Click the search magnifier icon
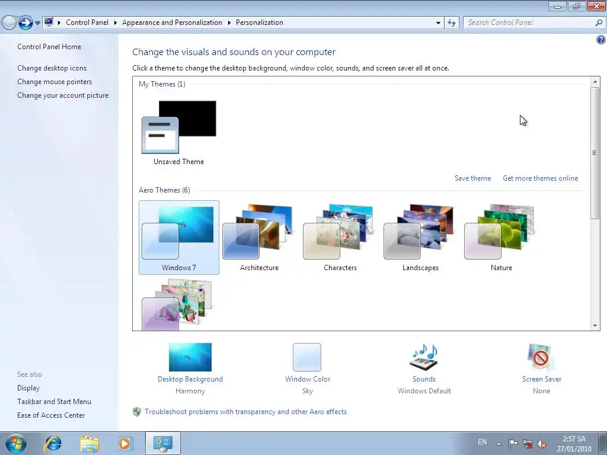This screenshot has height=455, width=607. tap(599, 23)
